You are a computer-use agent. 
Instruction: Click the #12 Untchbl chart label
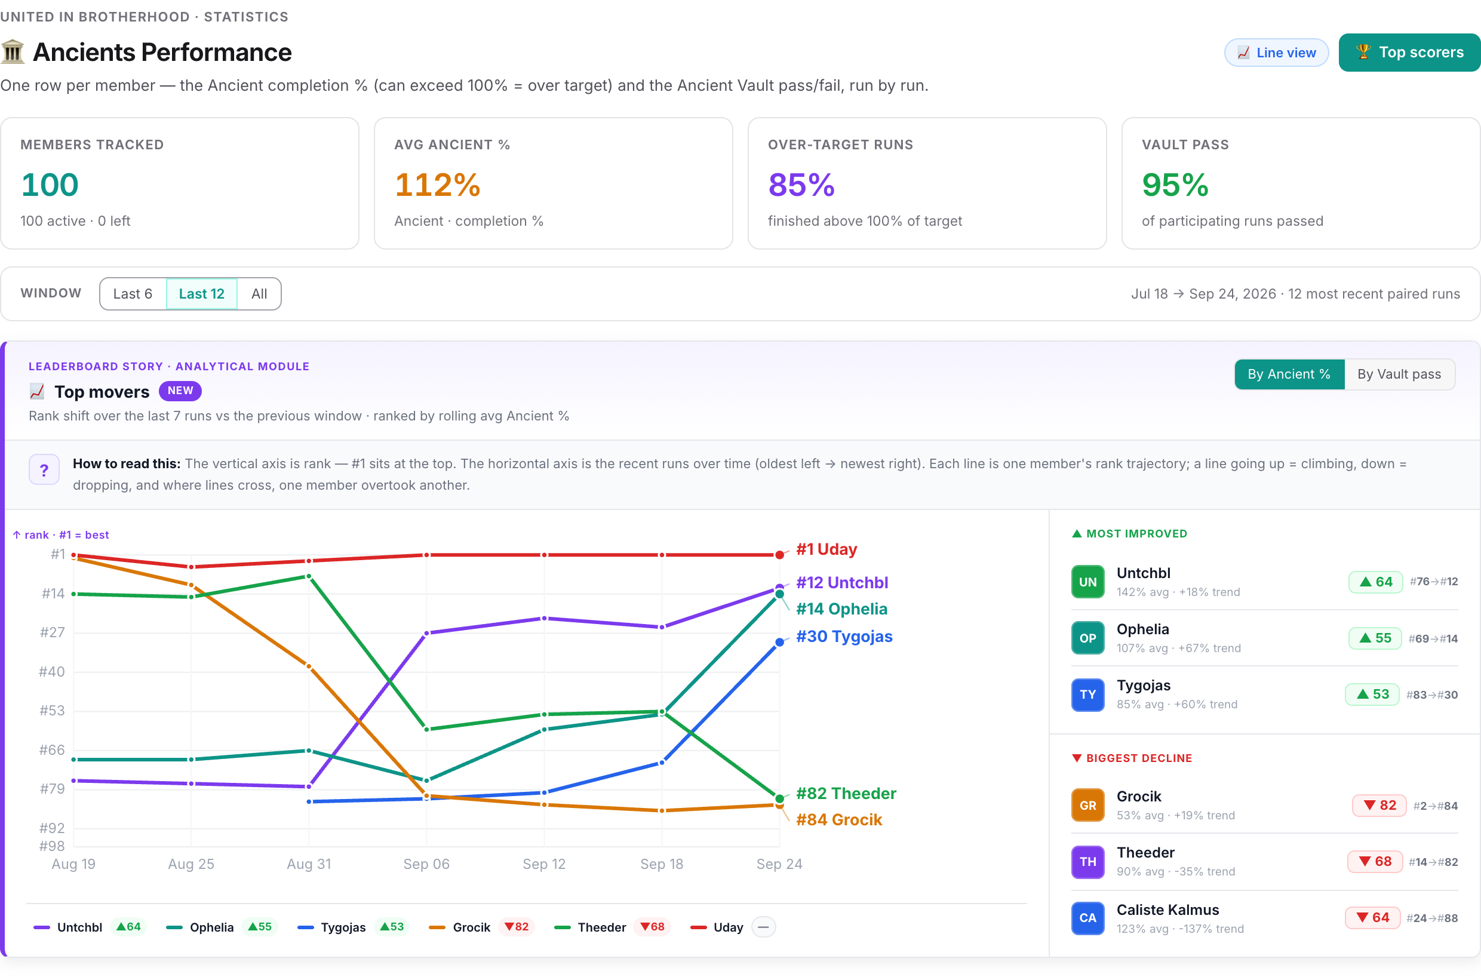(x=843, y=583)
